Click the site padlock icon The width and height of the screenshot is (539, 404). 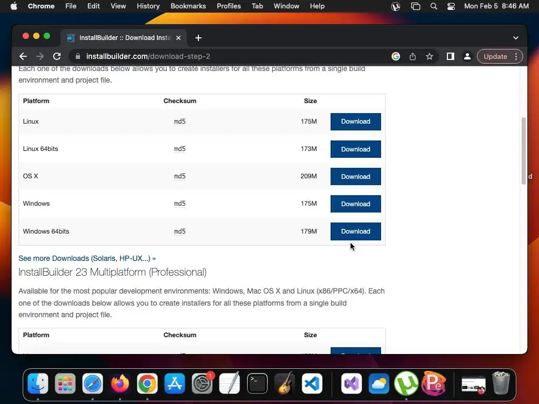pyautogui.click(x=78, y=56)
